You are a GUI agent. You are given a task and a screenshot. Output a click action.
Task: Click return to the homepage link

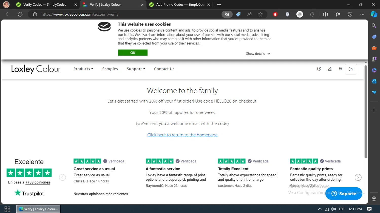182,135
